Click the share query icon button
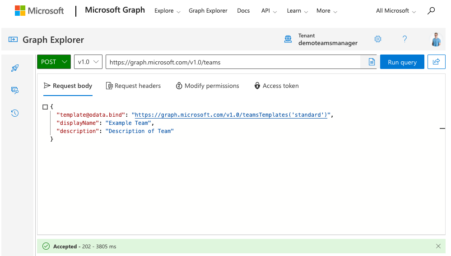Image resolution: width=451 pixels, height=256 pixels. [x=437, y=62]
